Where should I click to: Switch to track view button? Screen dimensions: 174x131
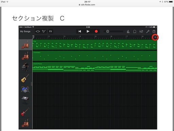coord(38,31)
